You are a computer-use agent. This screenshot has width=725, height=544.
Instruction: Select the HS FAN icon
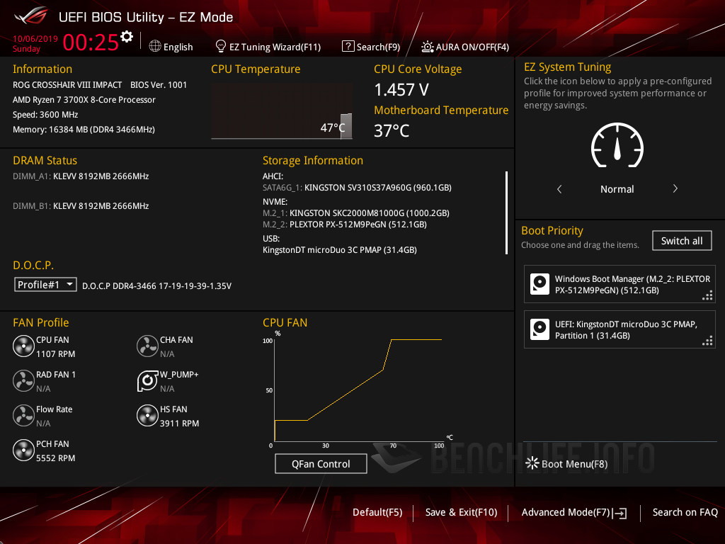pos(147,415)
